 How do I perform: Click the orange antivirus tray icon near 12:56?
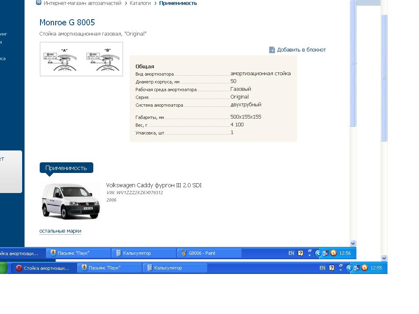point(333,253)
